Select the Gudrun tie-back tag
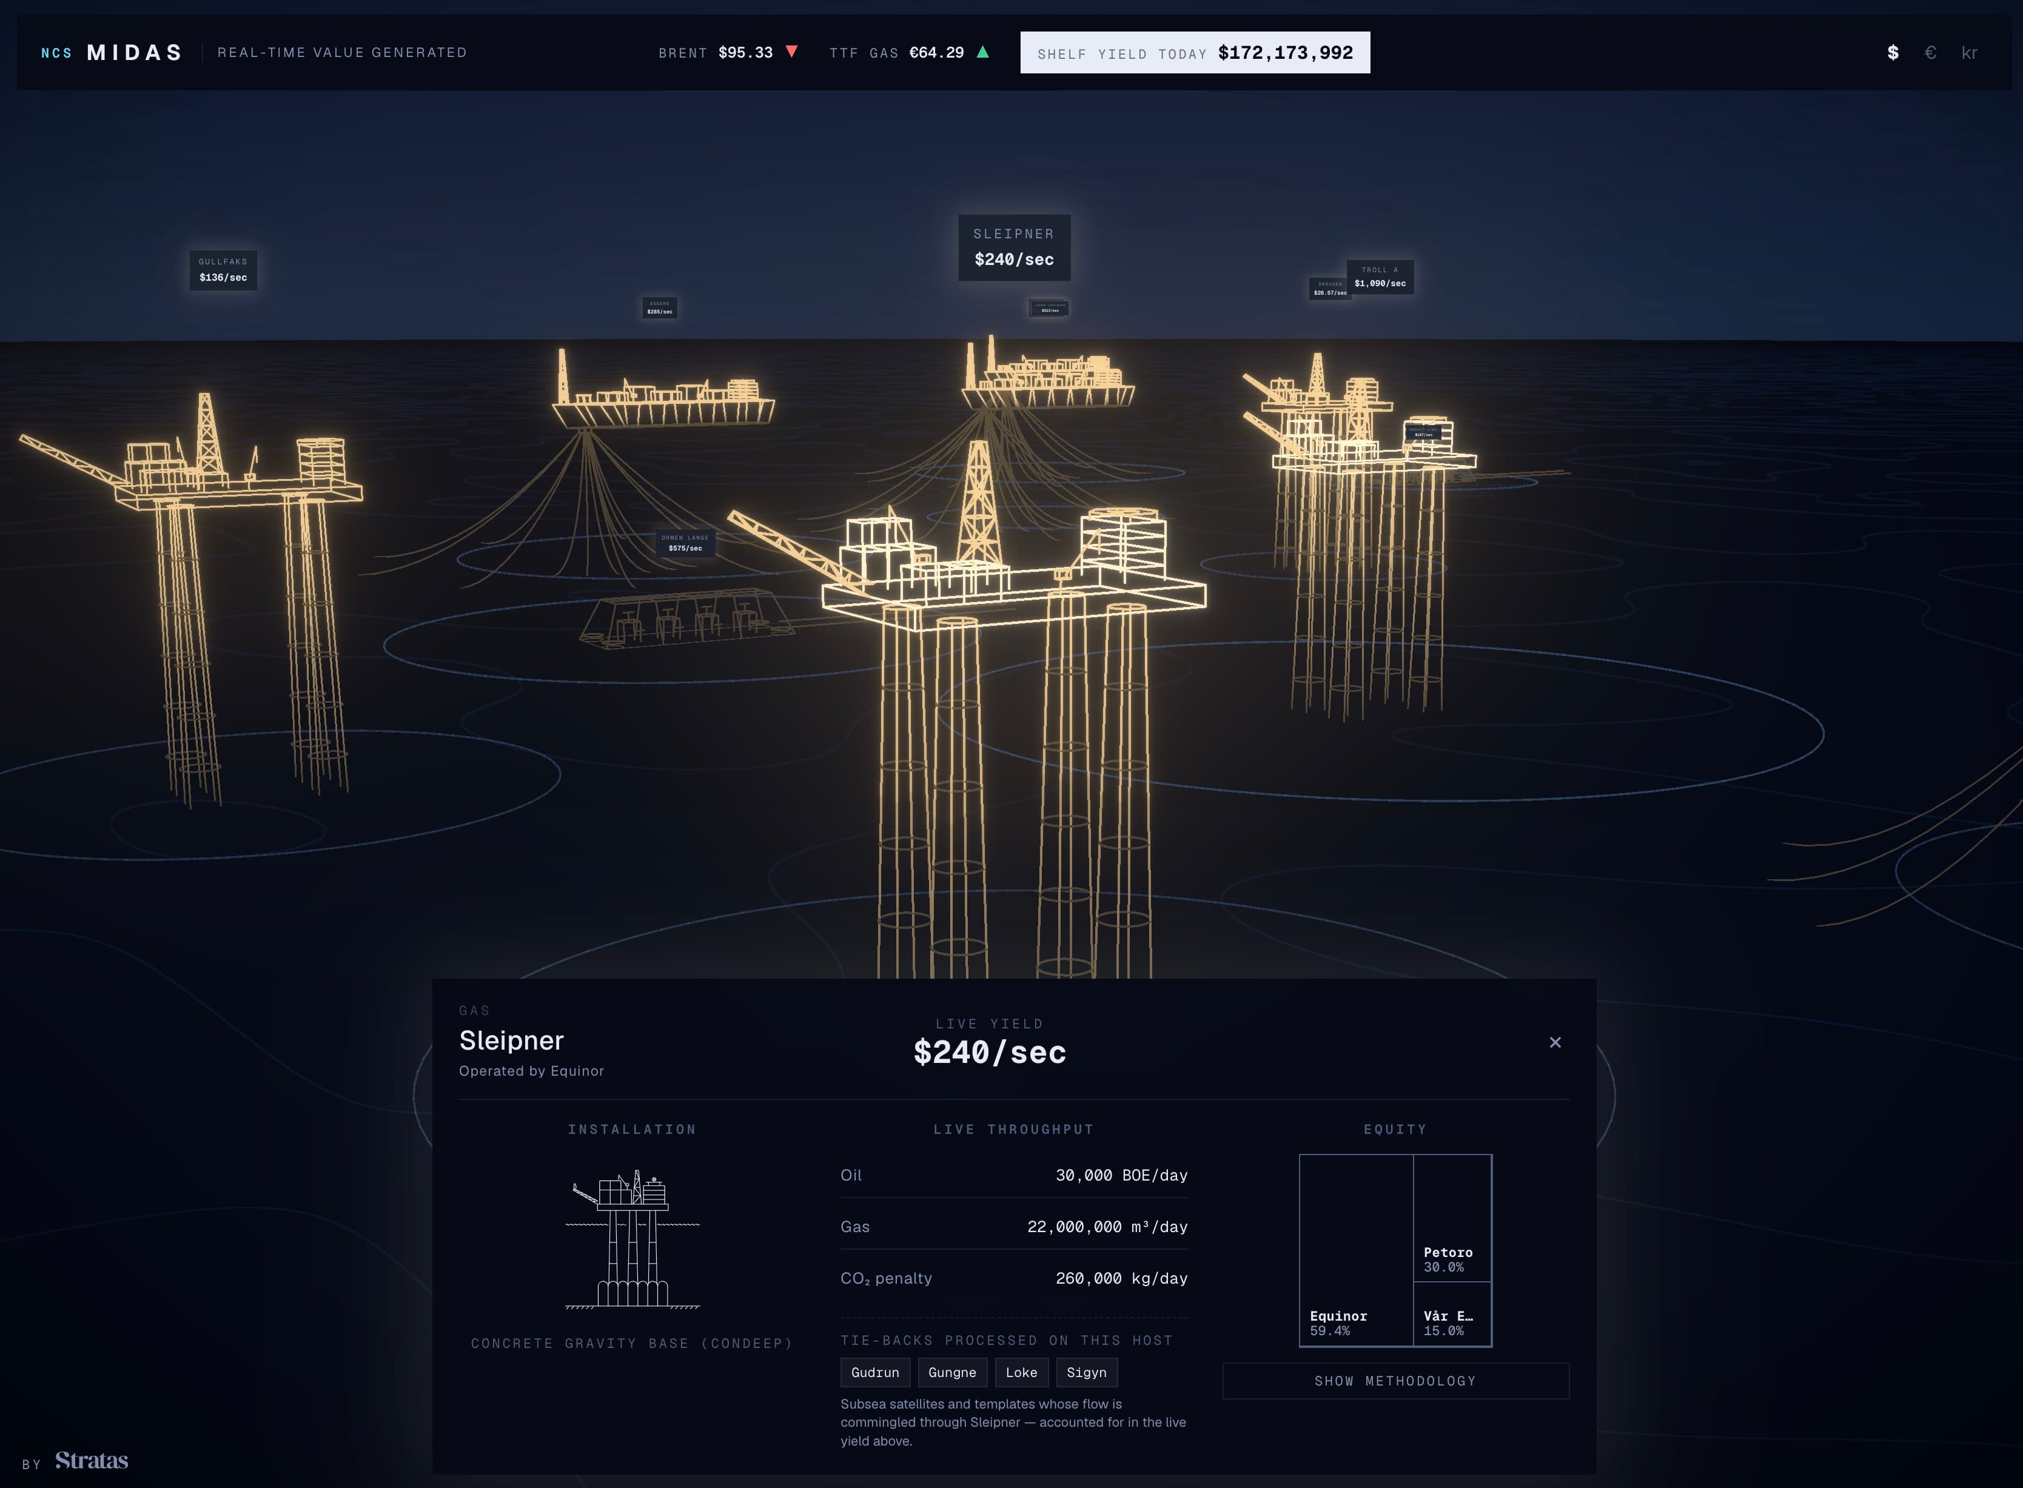 pos(874,1373)
